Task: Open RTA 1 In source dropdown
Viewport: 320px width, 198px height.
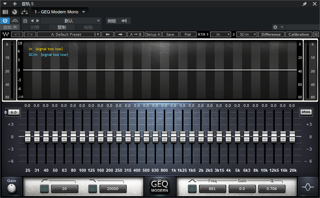Action: 220,35
